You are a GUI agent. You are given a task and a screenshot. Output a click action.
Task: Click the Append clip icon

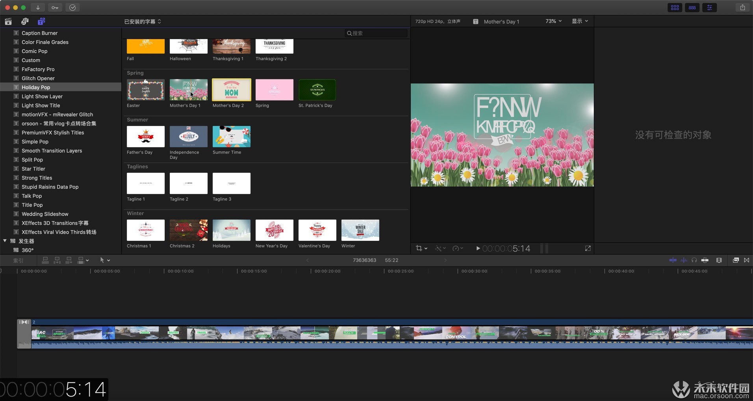click(69, 260)
